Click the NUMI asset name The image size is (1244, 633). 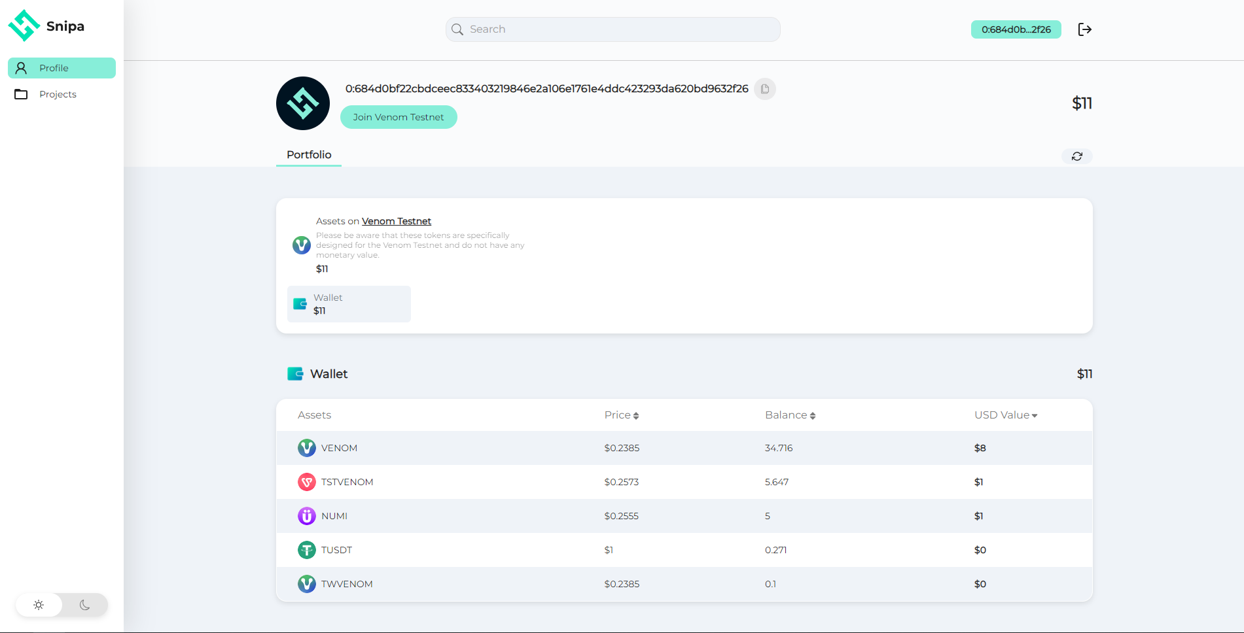pos(334,516)
